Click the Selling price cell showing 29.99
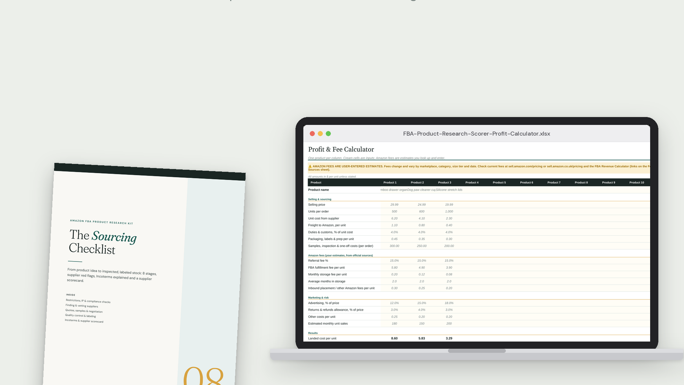This screenshot has width=684, height=385. click(394, 205)
